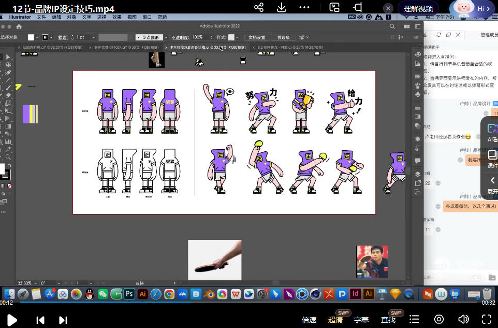This screenshot has height=328, width=498.
Task: Click the InDesign icon in the dock
Action: pos(356,294)
